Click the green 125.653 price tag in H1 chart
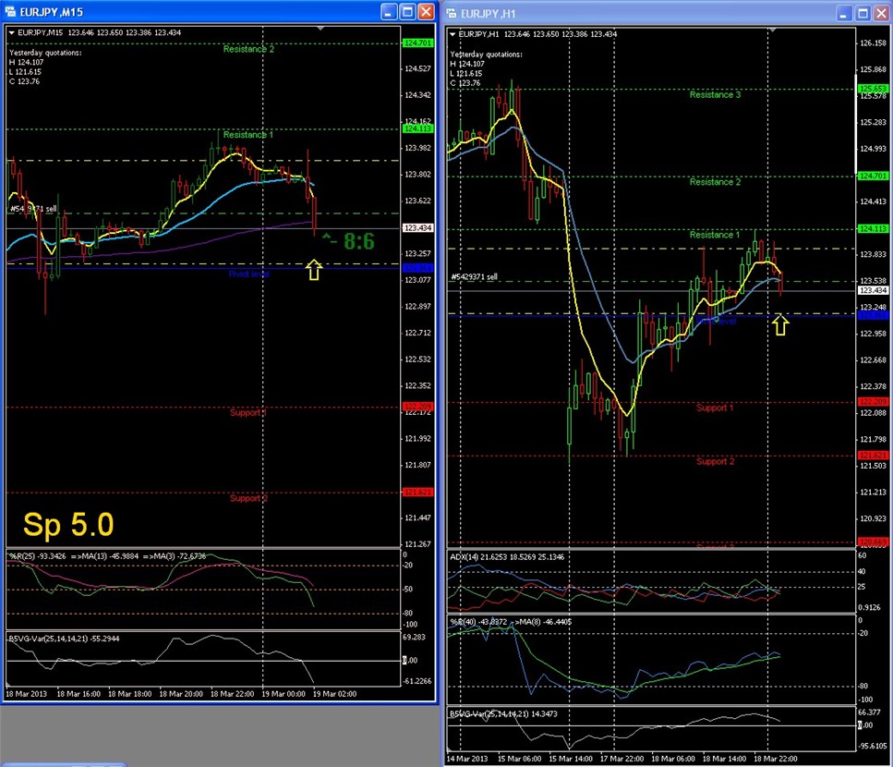The height and width of the screenshot is (767, 893). 873,89
